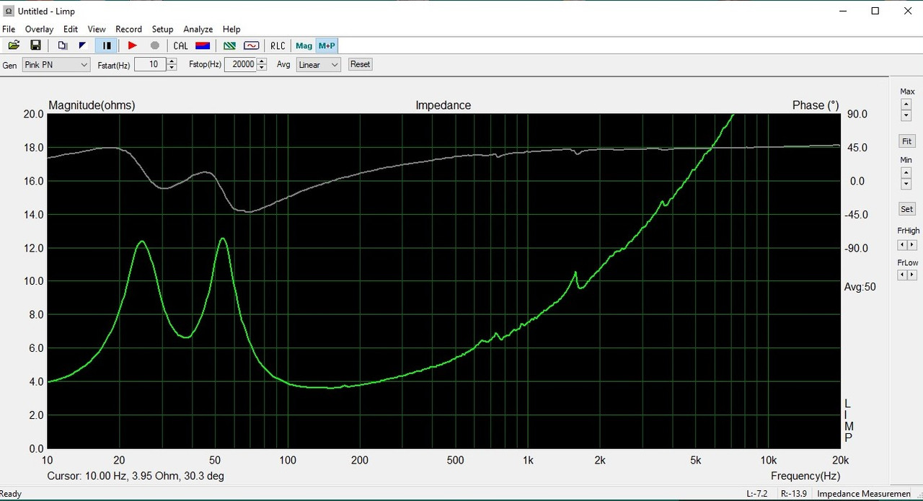Increase Fstart value with up arrow
This screenshot has width=923, height=501.
click(x=172, y=61)
